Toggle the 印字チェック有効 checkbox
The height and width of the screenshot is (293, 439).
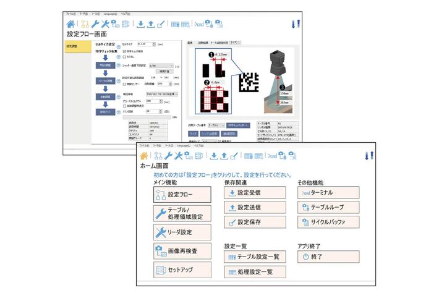tap(124, 51)
